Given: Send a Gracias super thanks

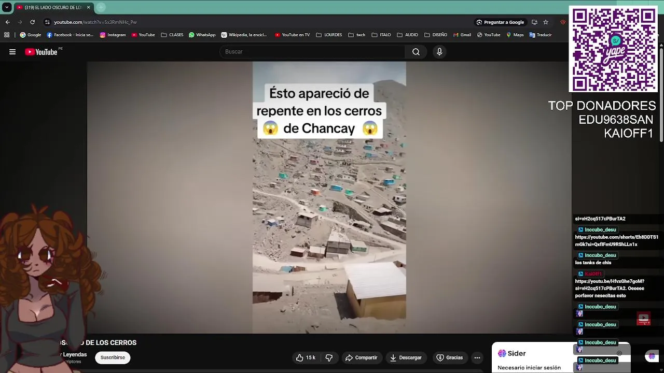Looking at the screenshot, I should tap(449, 357).
